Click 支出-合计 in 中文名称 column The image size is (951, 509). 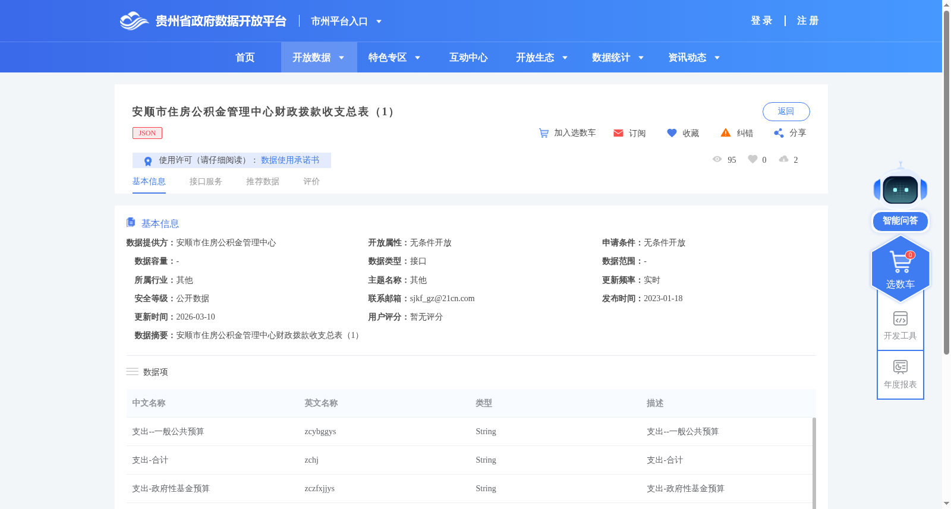[150, 460]
